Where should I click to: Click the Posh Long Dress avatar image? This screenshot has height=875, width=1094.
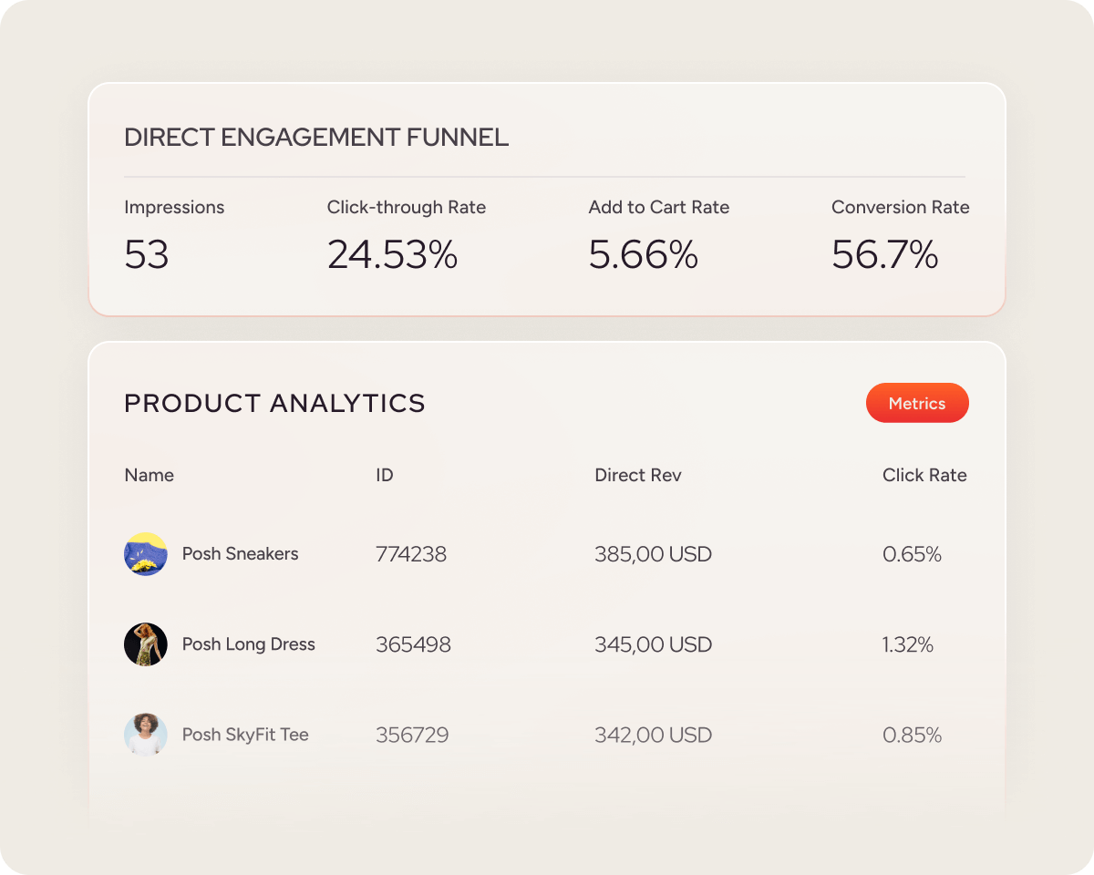pos(146,644)
